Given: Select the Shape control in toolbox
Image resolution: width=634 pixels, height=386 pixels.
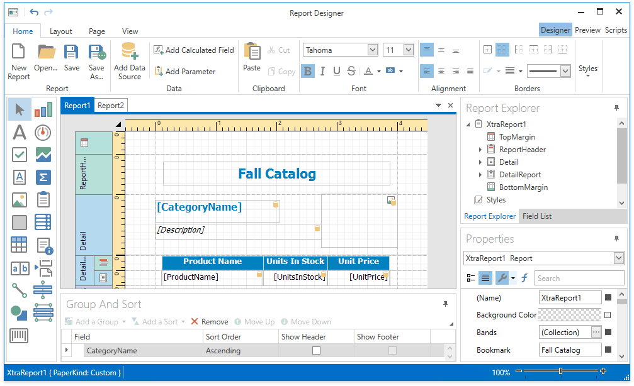Looking at the screenshot, I should click(19, 313).
